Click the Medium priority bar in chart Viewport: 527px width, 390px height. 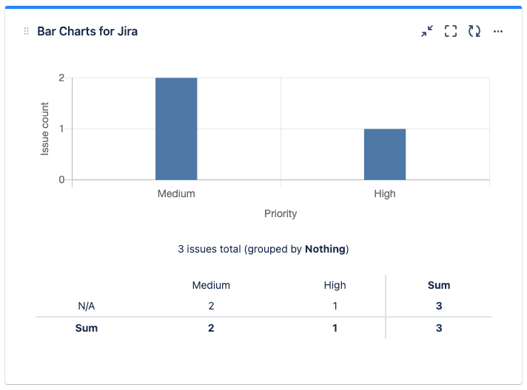click(x=176, y=129)
